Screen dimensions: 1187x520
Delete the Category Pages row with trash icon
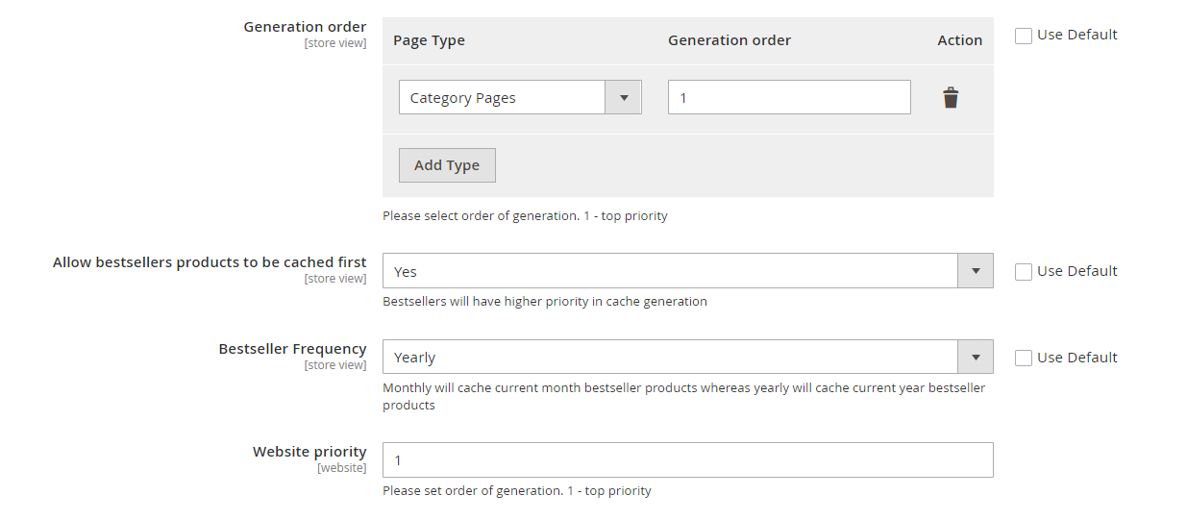(950, 98)
